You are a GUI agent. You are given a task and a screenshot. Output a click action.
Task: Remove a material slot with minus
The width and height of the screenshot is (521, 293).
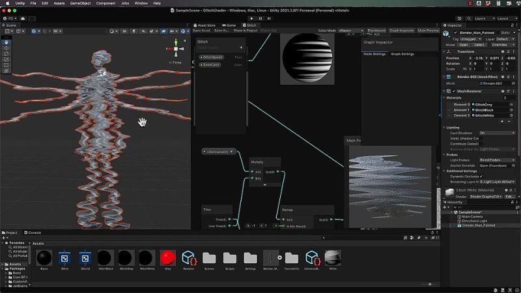point(509,122)
